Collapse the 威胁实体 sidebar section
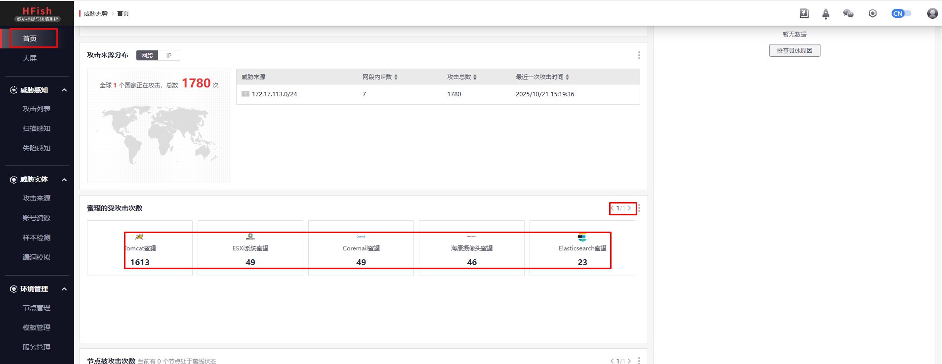 click(x=64, y=180)
